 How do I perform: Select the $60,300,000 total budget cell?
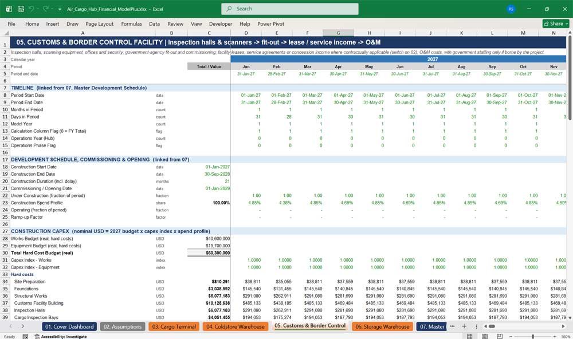tap(209, 253)
